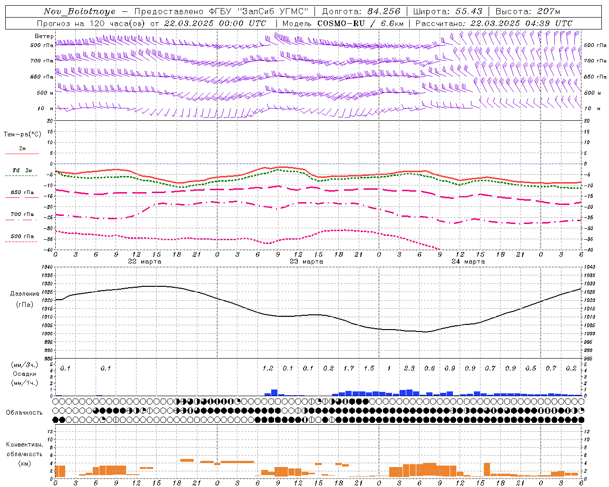The width and height of the screenshot is (609, 487).
Task: Click the (мм/3ч.) precipitation unit label
Action: pyautogui.click(x=25, y=365)
